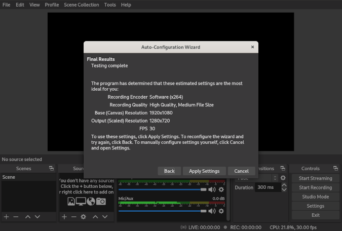Image resolution: width=342 pixels, height=231 pixels.
Task: Open transition properties gear icon
Action: [283, 178]
